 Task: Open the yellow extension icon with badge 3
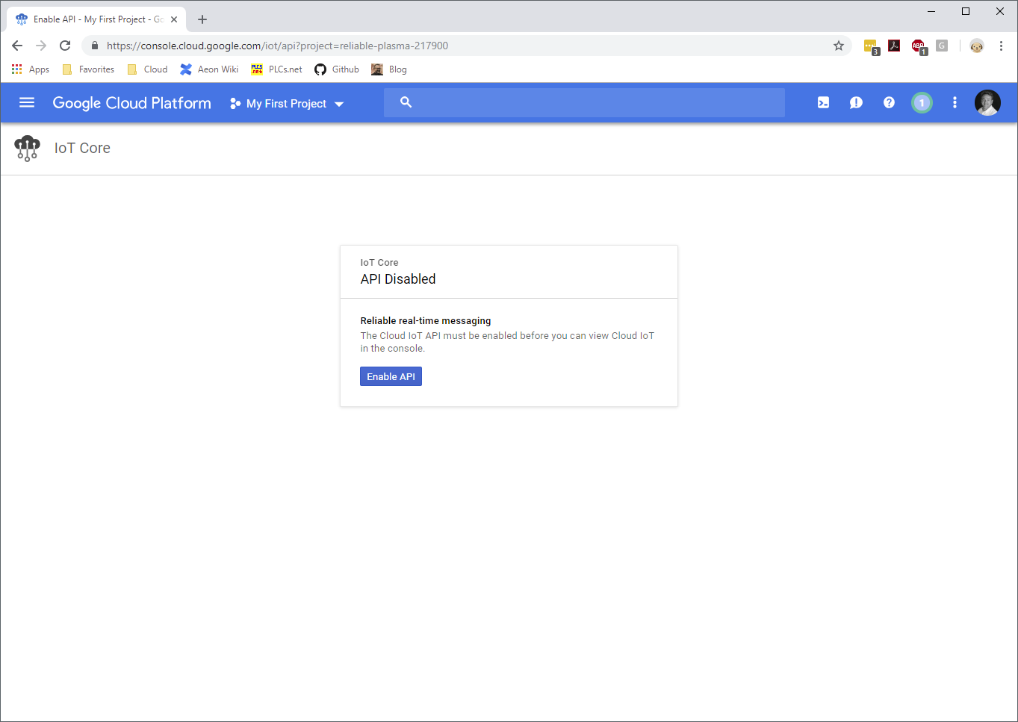point(871,46)
